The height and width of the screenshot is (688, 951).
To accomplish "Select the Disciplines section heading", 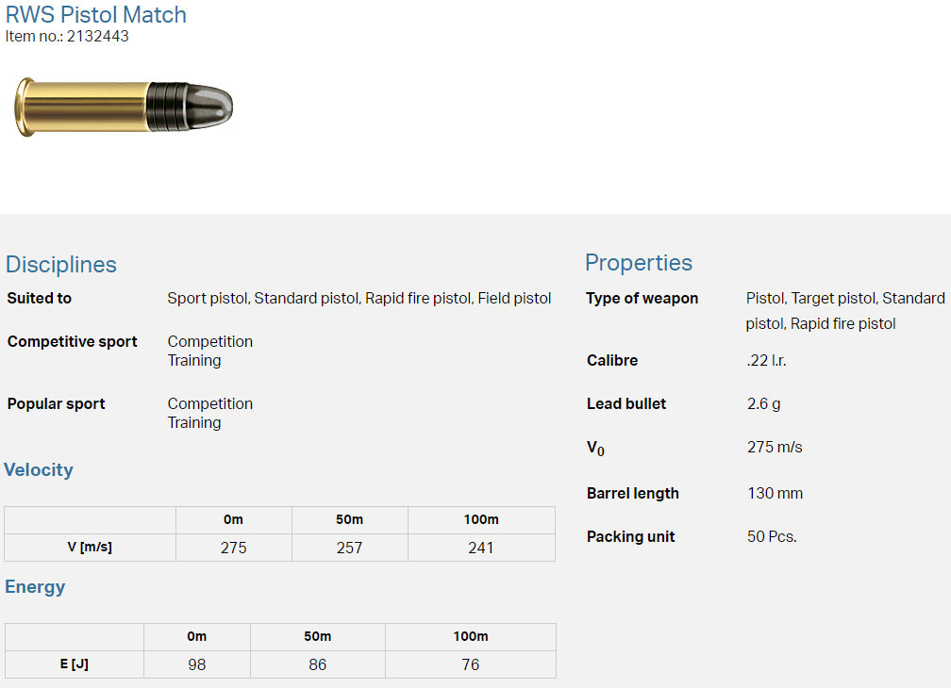I will (x=61, y=265).
